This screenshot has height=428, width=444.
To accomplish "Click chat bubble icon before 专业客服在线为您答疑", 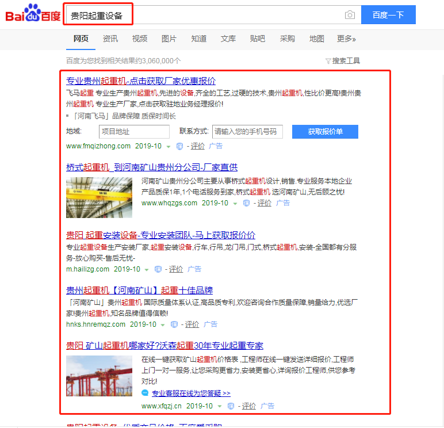I will click(x=145, y=393).
